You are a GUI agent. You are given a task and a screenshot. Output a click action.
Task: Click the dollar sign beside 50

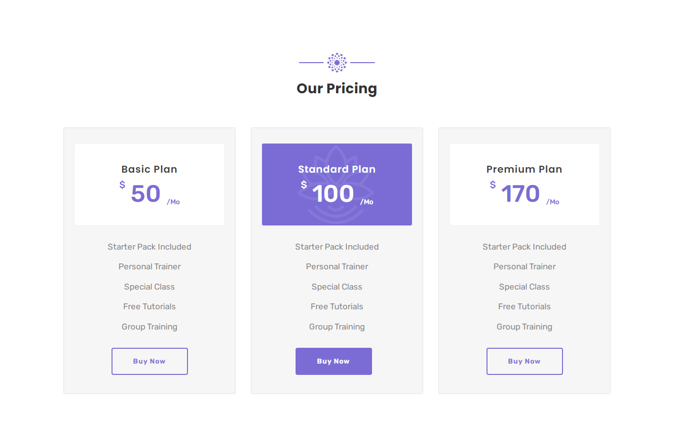122,185
